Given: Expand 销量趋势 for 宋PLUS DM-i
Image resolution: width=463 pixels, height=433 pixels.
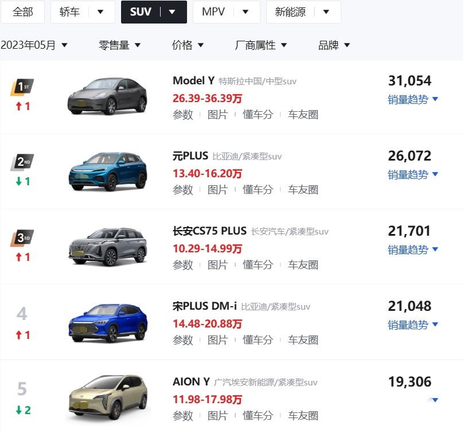Looking at the screenshot, I should [413, 325].
